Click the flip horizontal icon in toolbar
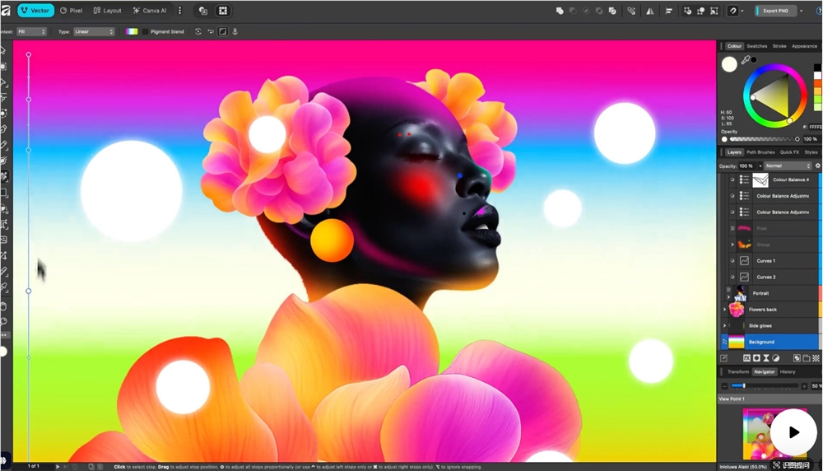Viewport: 823px width, 471px height. click(x=649, y=11)
